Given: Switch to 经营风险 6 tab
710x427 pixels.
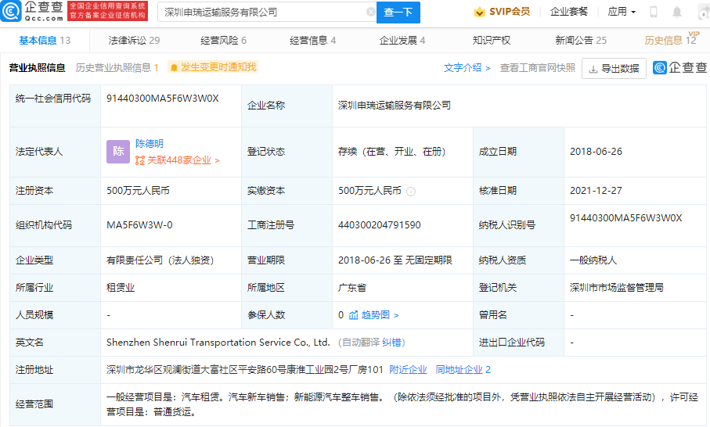Looking at the screenshot, I should point(223,40).
